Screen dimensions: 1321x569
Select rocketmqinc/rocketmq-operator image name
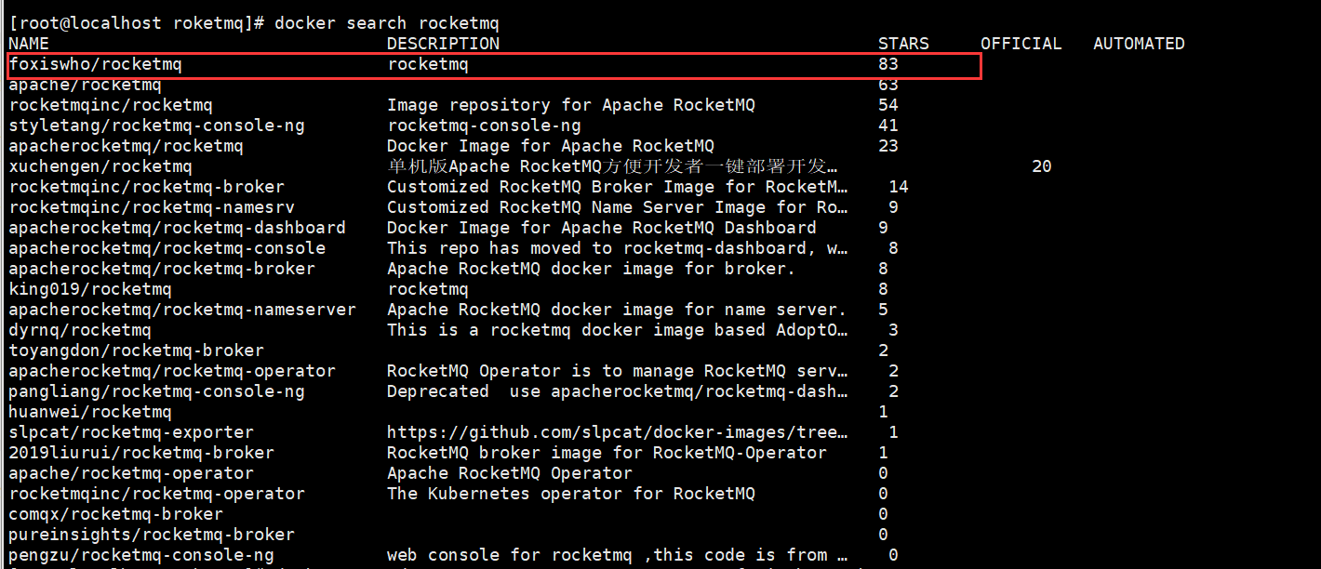(x=156, y=494)
